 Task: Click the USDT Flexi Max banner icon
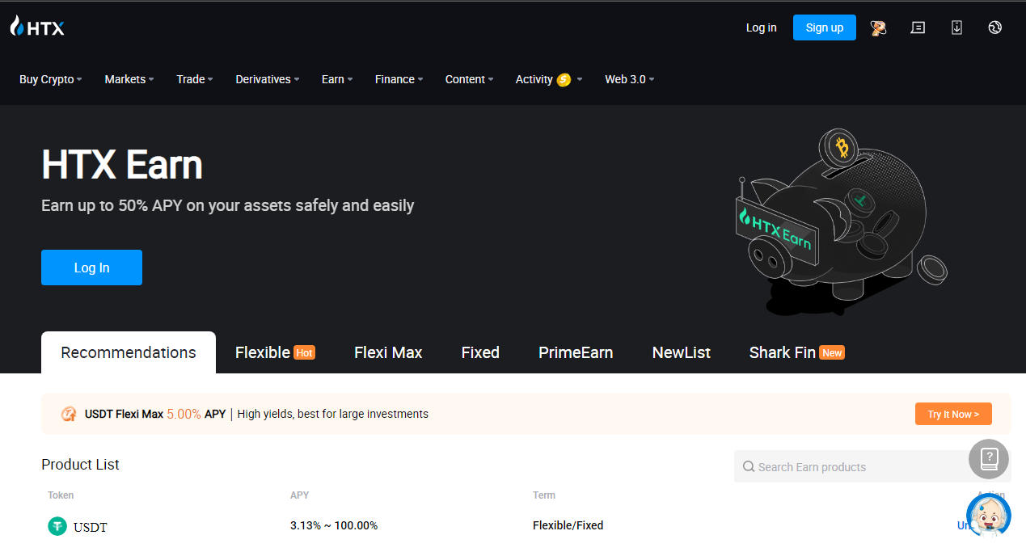(70, 414)
